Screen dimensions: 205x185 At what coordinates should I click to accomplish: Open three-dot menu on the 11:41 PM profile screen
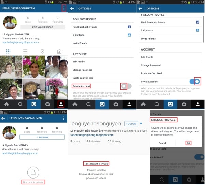(63, 118)
